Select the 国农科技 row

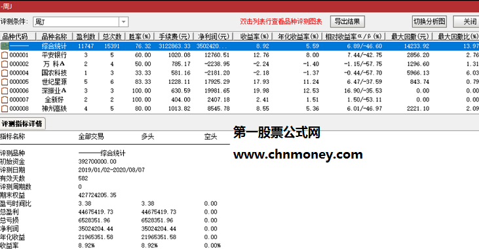point(240,73)
